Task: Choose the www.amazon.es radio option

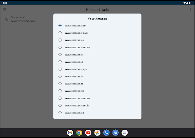Action: coord(60,40)
